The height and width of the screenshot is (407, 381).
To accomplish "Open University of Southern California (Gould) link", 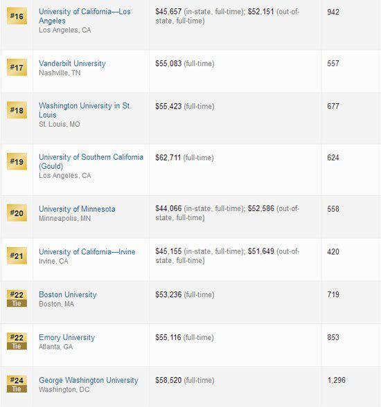I will (91, 161).
